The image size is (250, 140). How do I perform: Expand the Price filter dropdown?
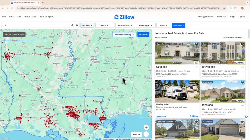(x=105, y=25)
